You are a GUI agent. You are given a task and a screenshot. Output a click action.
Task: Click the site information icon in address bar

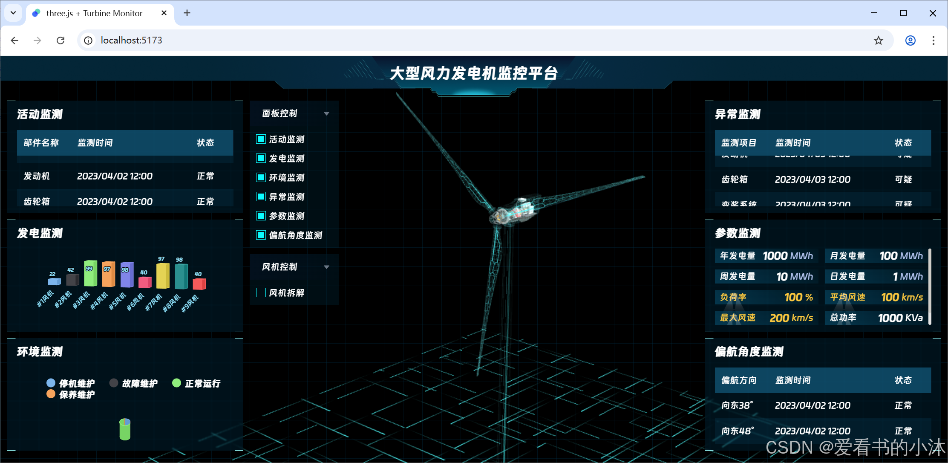(x=88, y=41)
